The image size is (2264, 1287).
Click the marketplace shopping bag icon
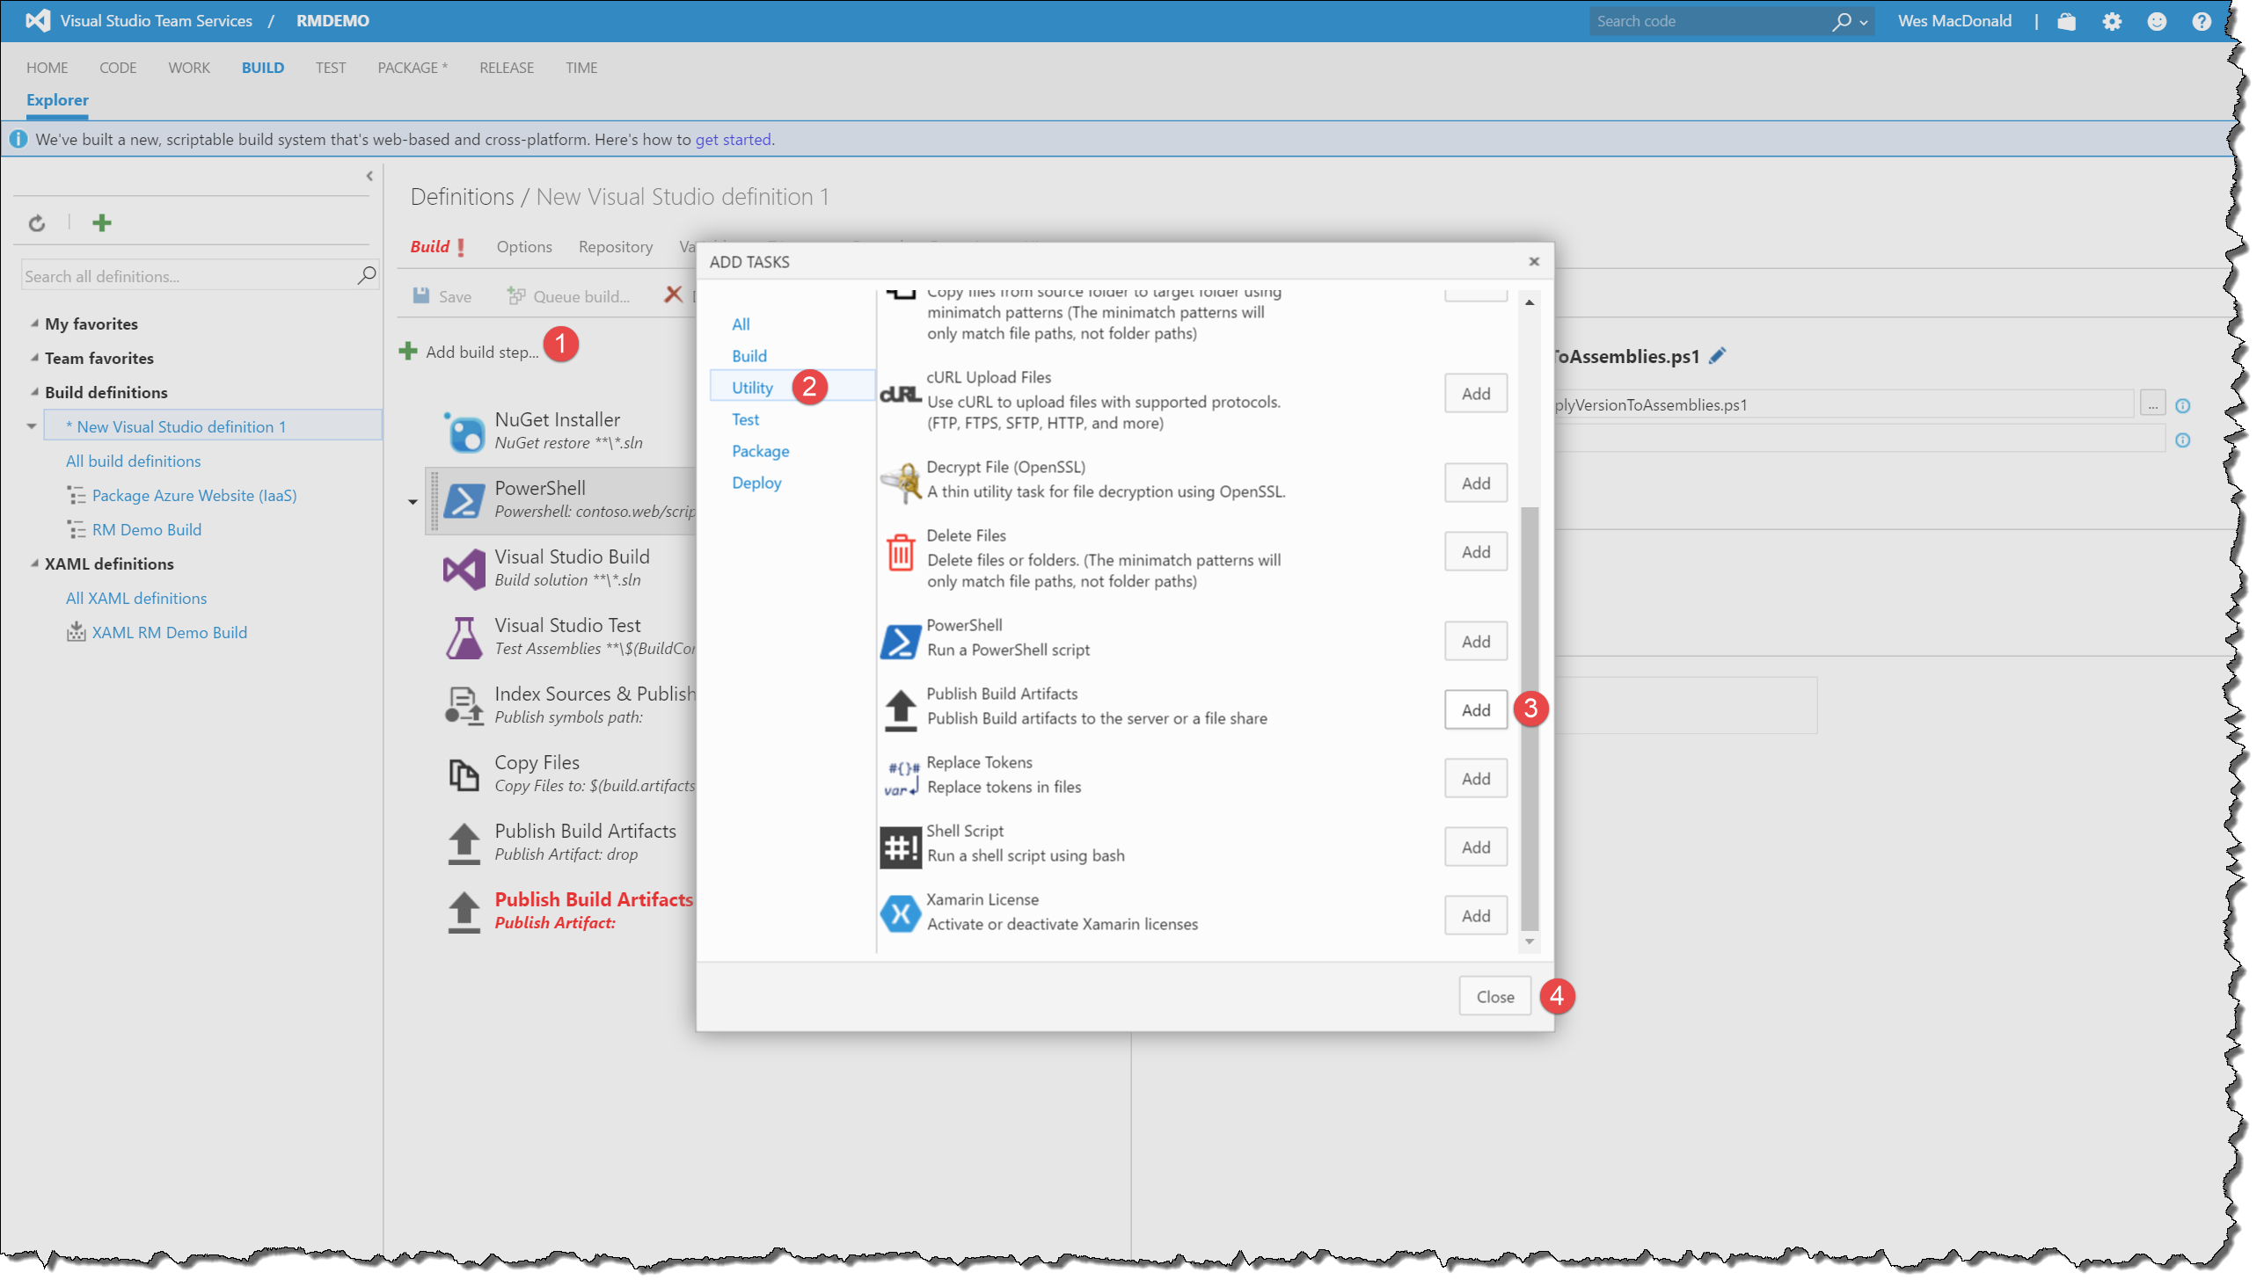point(2066,21)
